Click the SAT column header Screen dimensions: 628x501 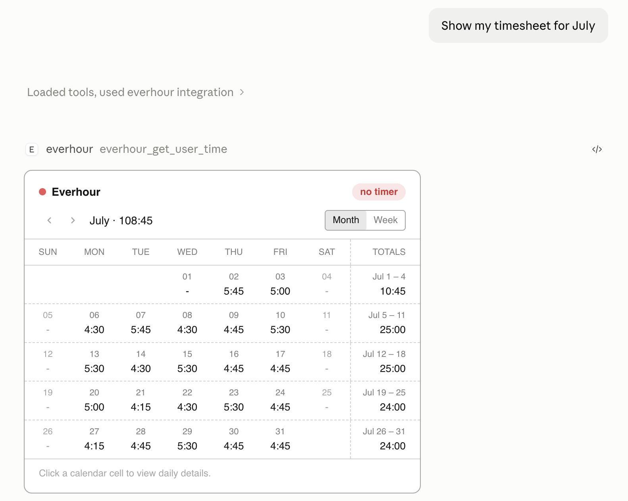coord(327,252)
